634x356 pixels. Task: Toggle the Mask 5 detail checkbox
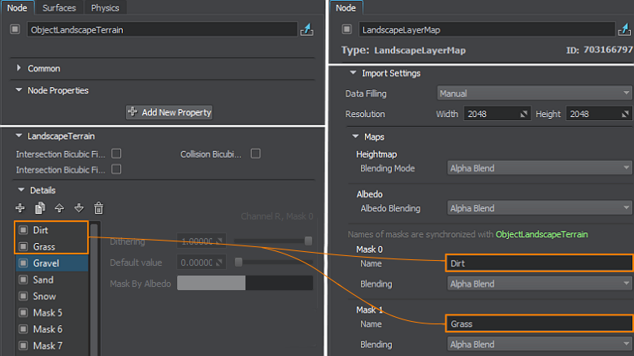click(x=24, y=313)
